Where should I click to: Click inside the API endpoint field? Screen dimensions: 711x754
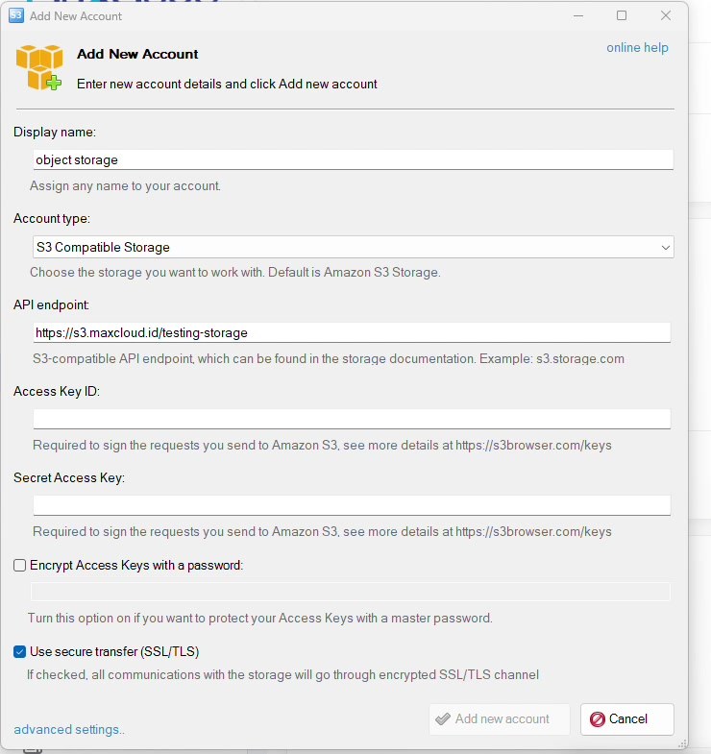pyautogui.click(x=352, y=332)
